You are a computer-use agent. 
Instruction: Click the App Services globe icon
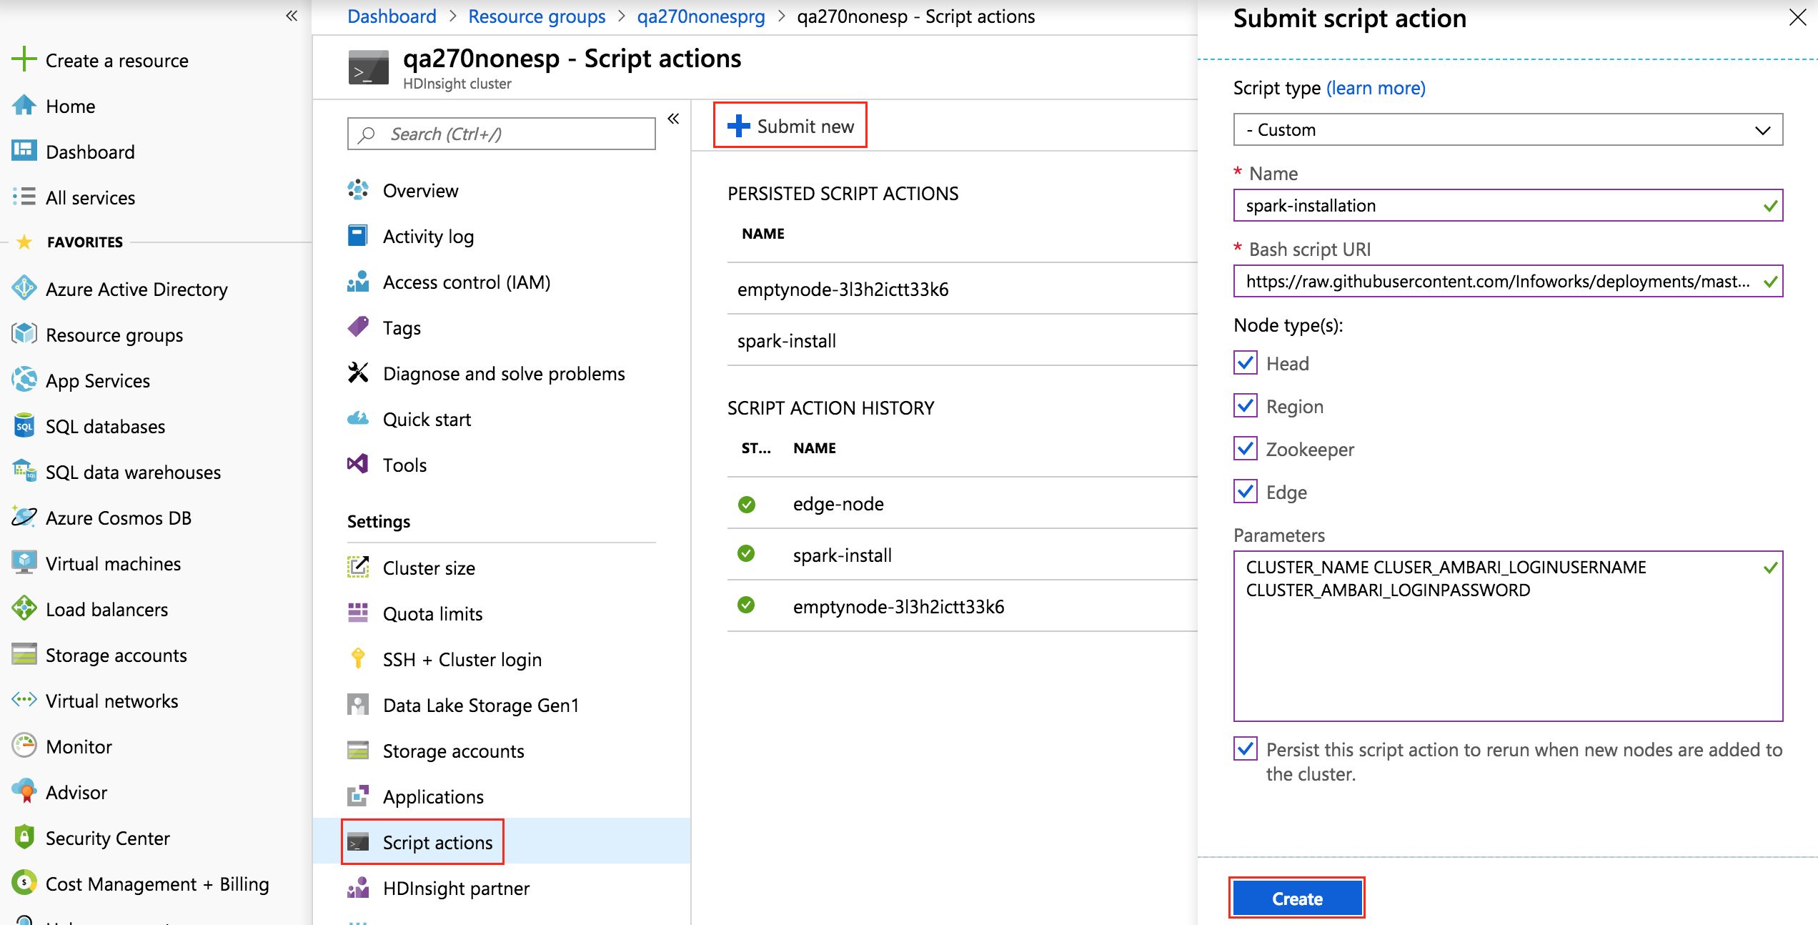tap(24, 380)
